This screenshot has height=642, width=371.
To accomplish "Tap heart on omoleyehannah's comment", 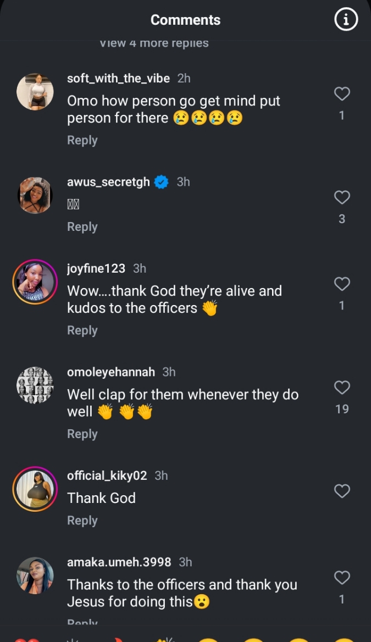I will [342, 388].
